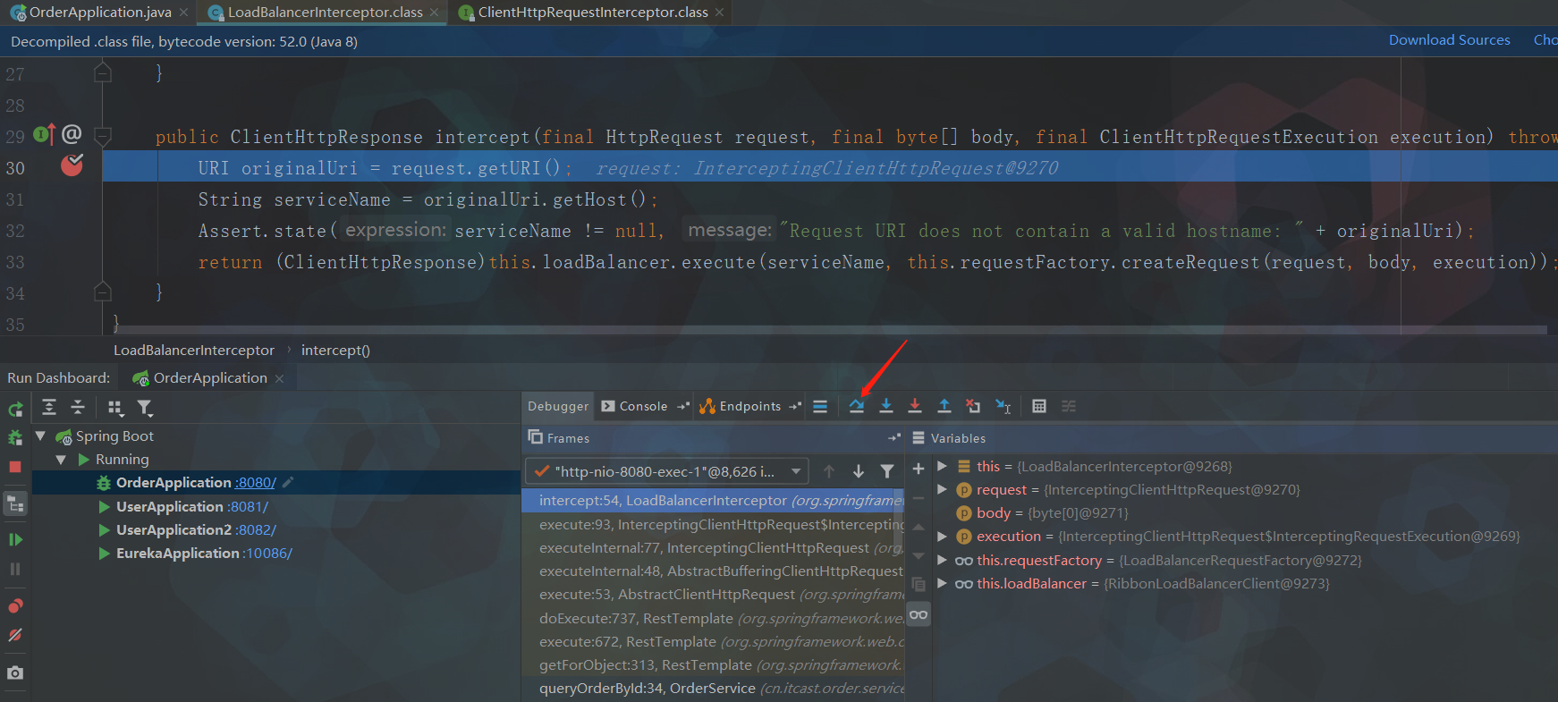This screenshot has height=702, width=1558.
Task: Toggle Mute Breakpoints icon
Action: coord(15,635)
